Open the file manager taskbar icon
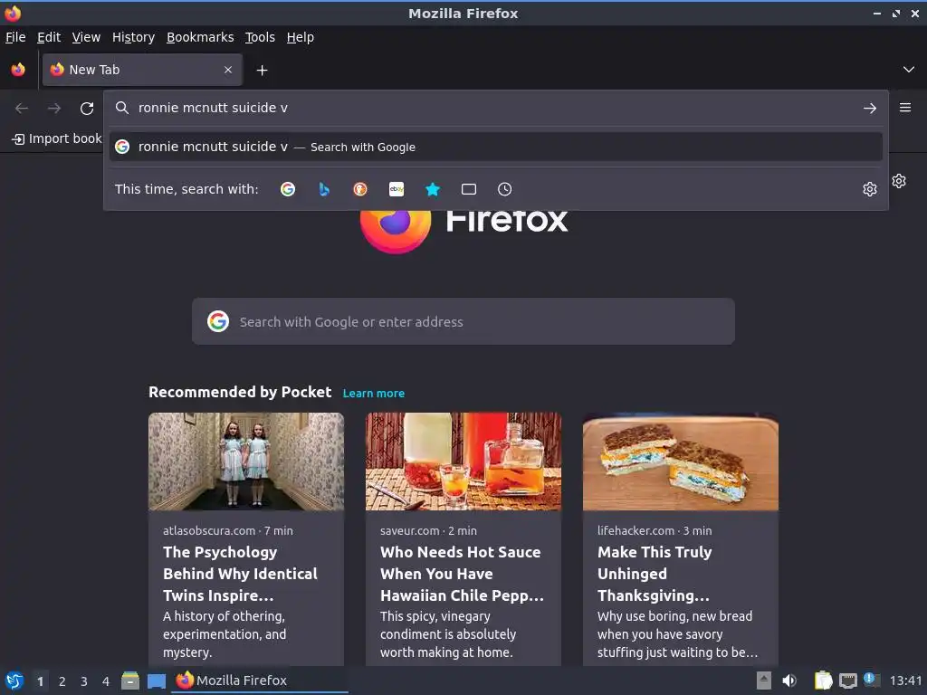 coord(130,681)
